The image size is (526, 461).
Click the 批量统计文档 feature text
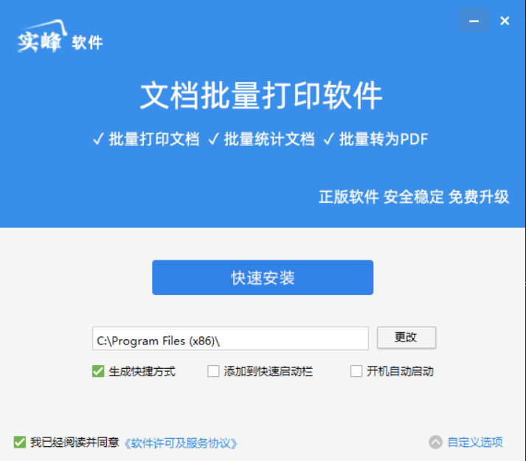[269, 139]
